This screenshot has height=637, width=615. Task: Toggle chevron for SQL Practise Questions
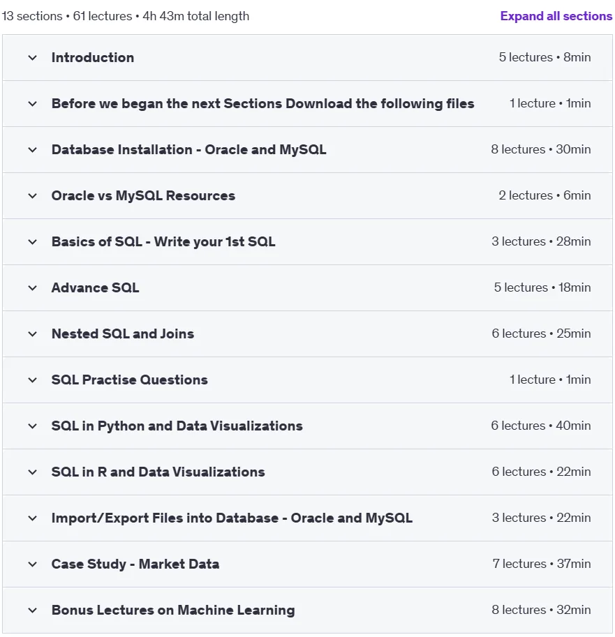click(x=33, y=380)
